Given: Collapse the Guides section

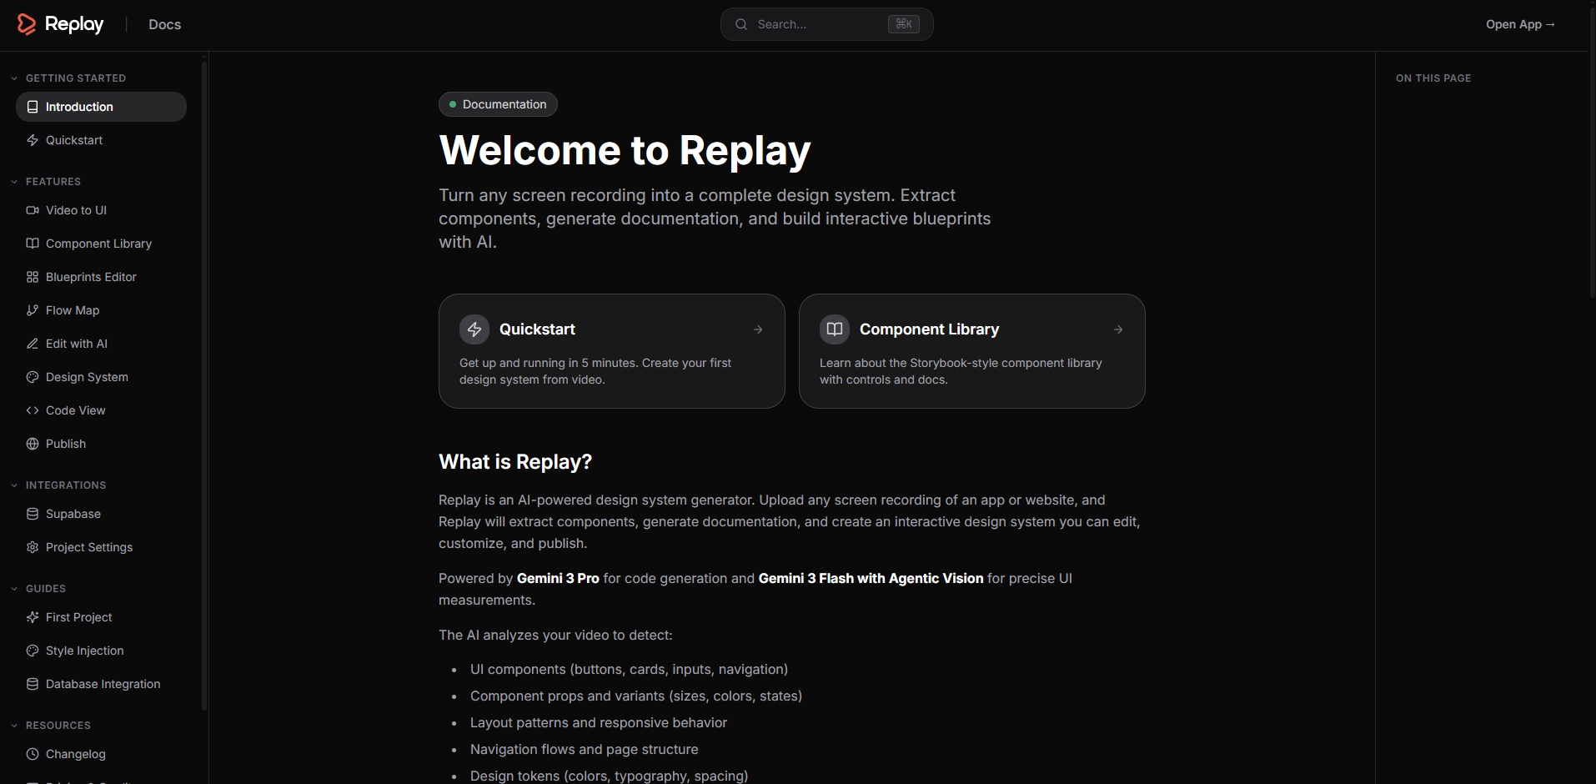Looking at the screenshot, I should pos(14,589).
